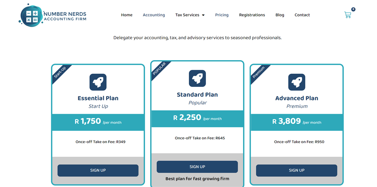Screen dimensions: 377x187
Task: Open the Registrations page link
Action: 252,15
